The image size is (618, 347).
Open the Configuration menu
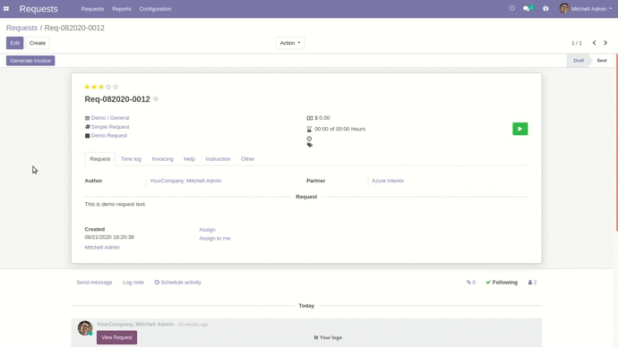pos(155,9)
